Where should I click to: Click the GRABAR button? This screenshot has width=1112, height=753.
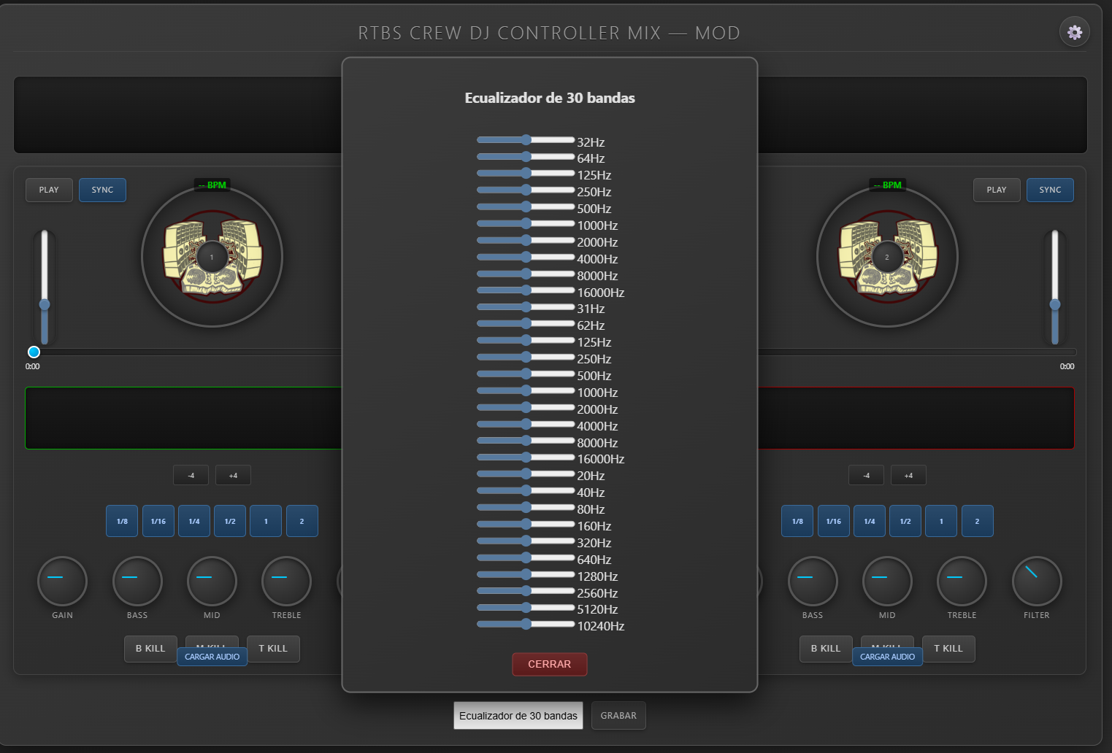click(618, 715)
